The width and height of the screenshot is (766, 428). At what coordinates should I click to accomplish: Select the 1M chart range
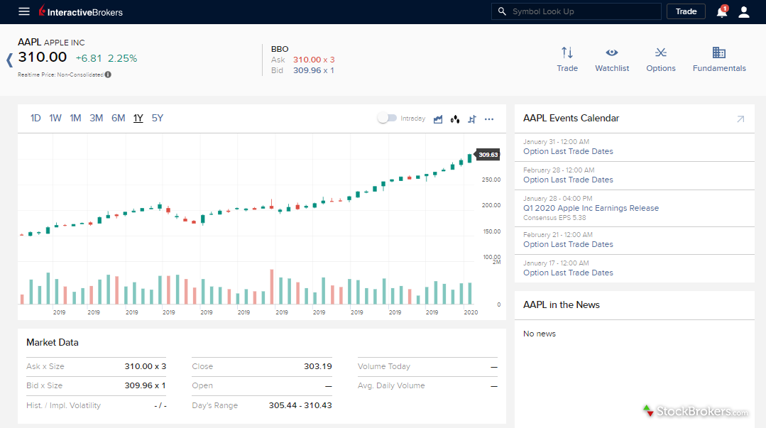click(x=75, y=119)
